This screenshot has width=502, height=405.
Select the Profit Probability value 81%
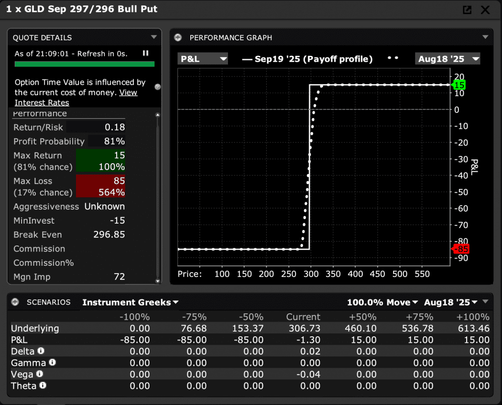(x=114, y=141)
